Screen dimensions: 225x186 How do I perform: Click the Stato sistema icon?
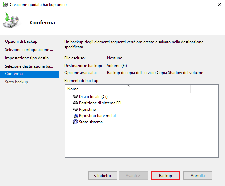click(75, 122)
